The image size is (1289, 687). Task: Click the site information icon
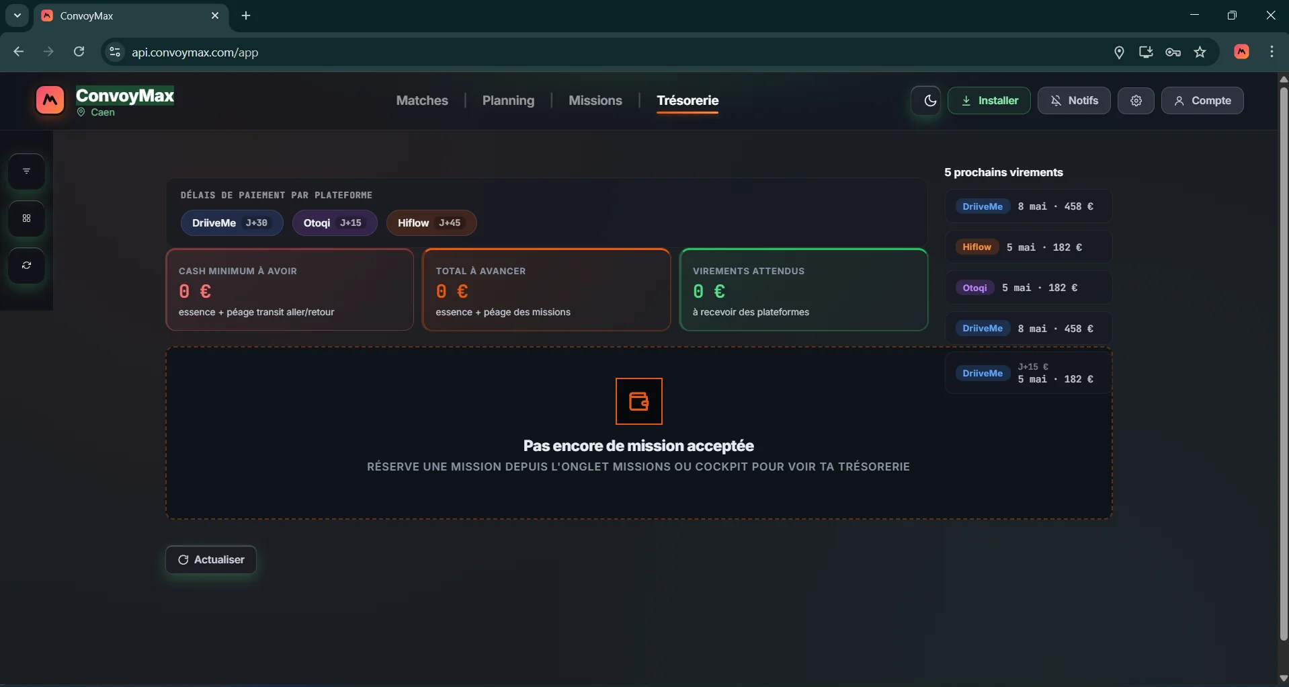pos(115,52)
